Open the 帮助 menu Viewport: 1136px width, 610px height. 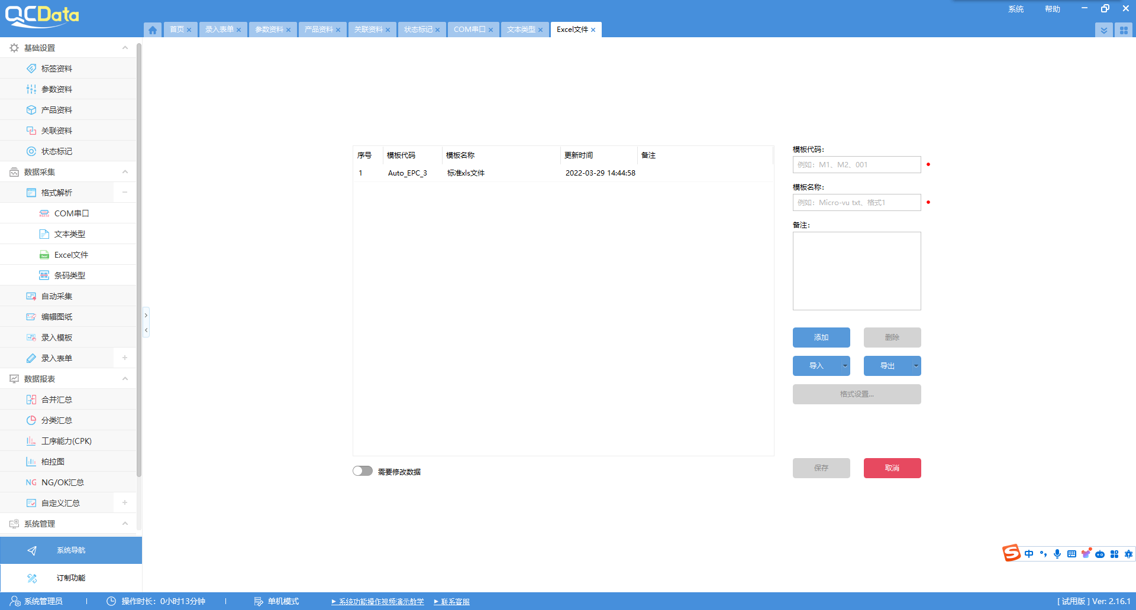(1052, 9)
